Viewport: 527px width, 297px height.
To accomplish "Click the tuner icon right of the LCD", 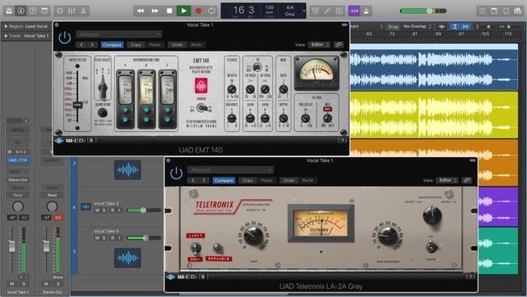I will click(327, 11).
